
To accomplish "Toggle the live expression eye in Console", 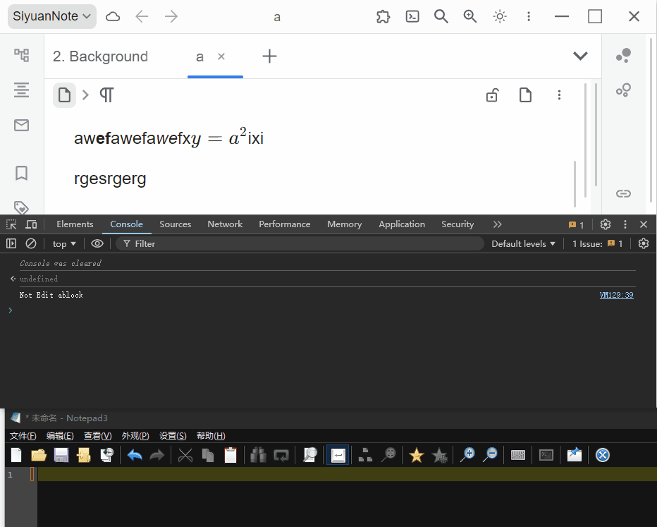I will point(97,243).
